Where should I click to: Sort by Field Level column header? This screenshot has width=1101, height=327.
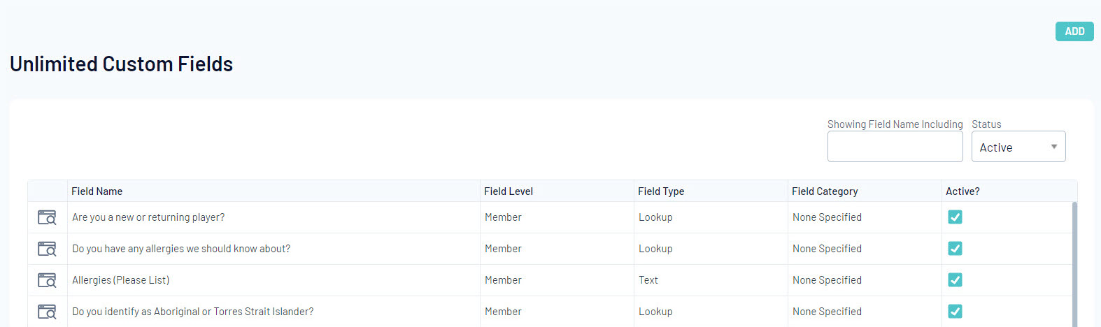[509, 191]
